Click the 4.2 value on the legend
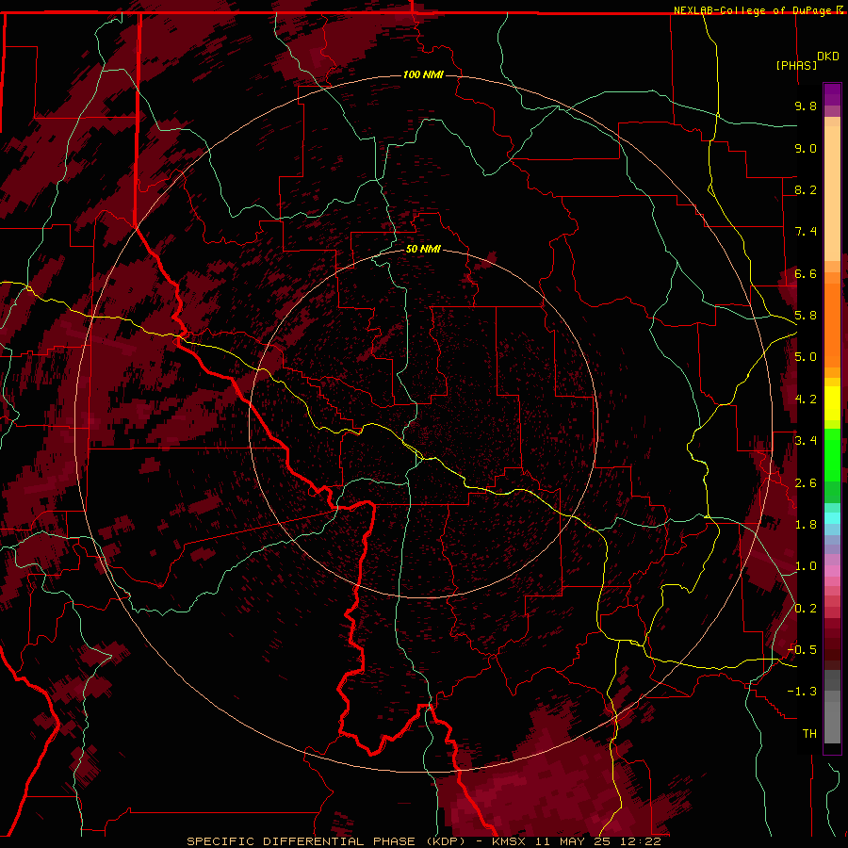The width and height of the screenshot is (848, 848). (x=806, y=400)
